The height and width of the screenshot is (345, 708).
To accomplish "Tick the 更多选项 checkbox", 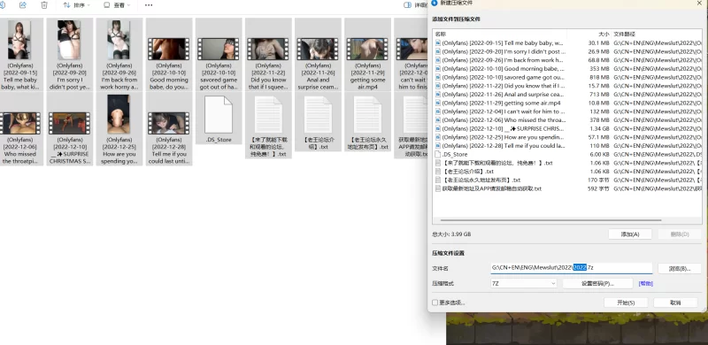I will click(x=435, y=303).
